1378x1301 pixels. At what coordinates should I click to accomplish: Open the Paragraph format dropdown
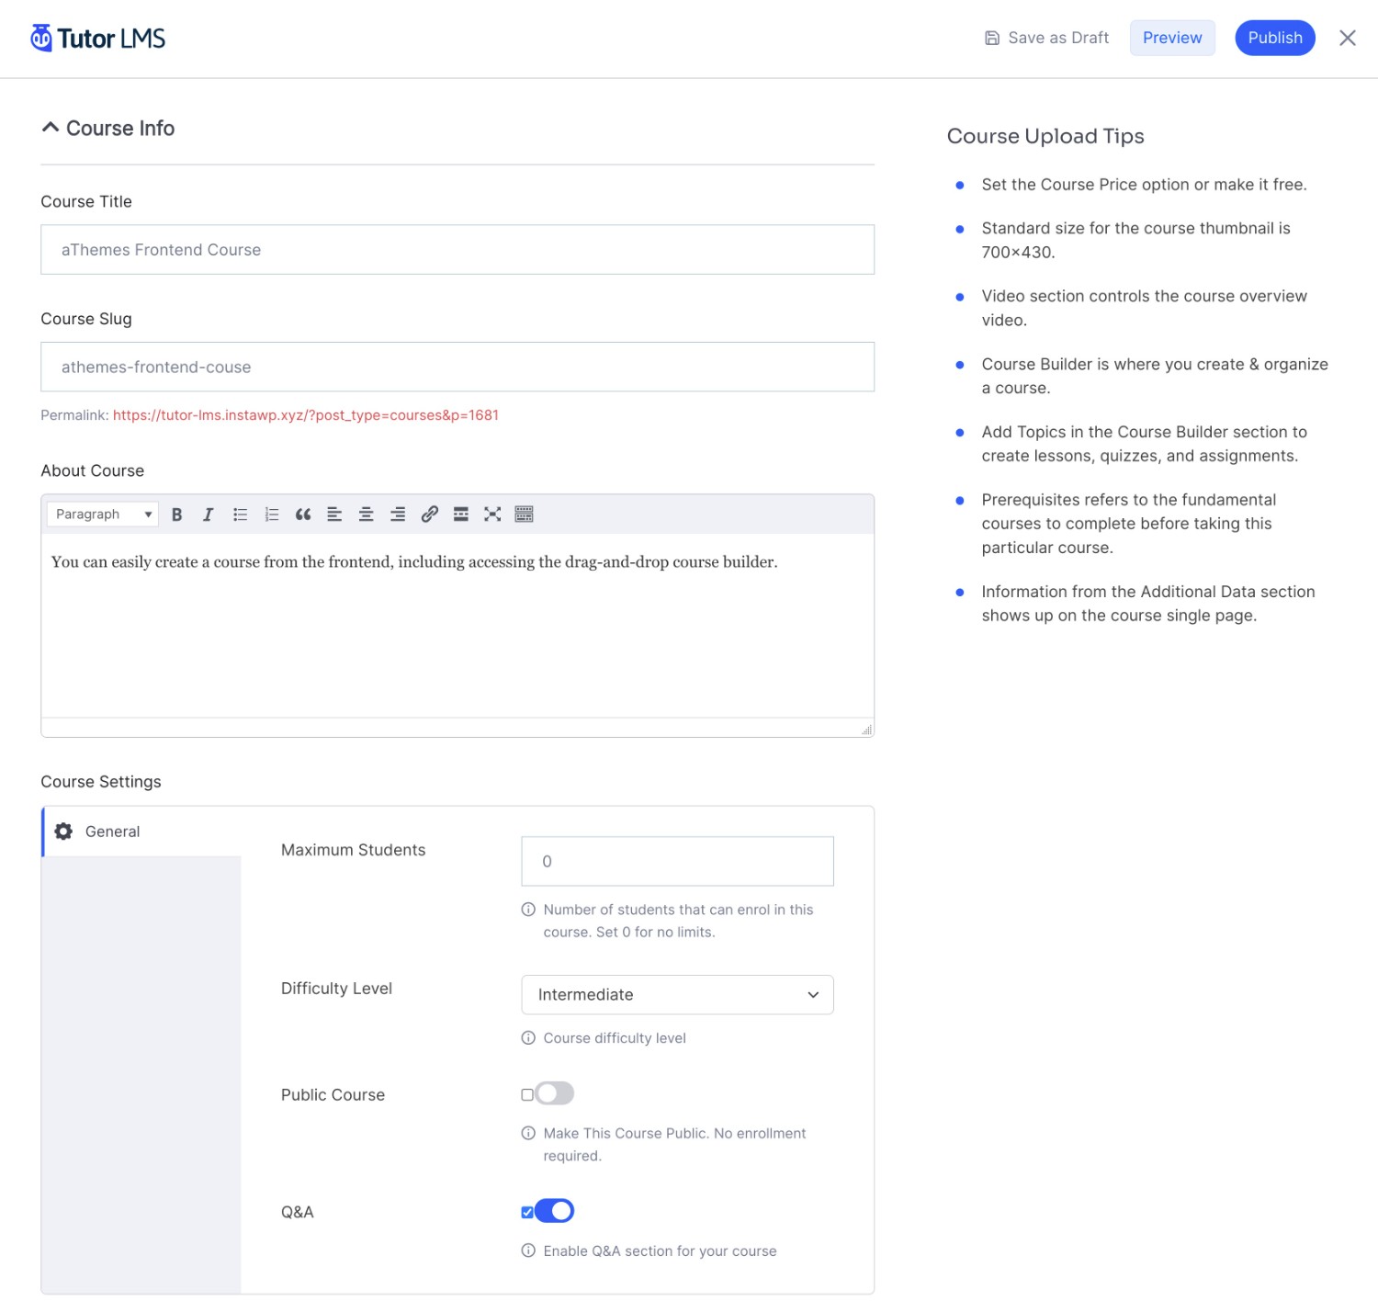pos(103,515)
